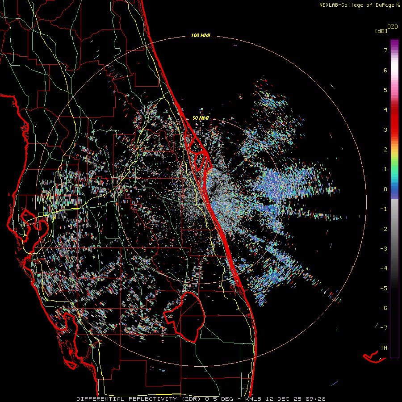The height and width of the screenshot is (402, 402).
Task: Click the 100 NMI range ring label
Action: click(201, 35)
